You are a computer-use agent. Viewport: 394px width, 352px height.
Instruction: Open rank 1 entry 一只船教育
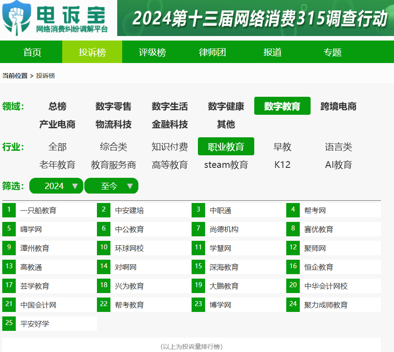point(50,210)
